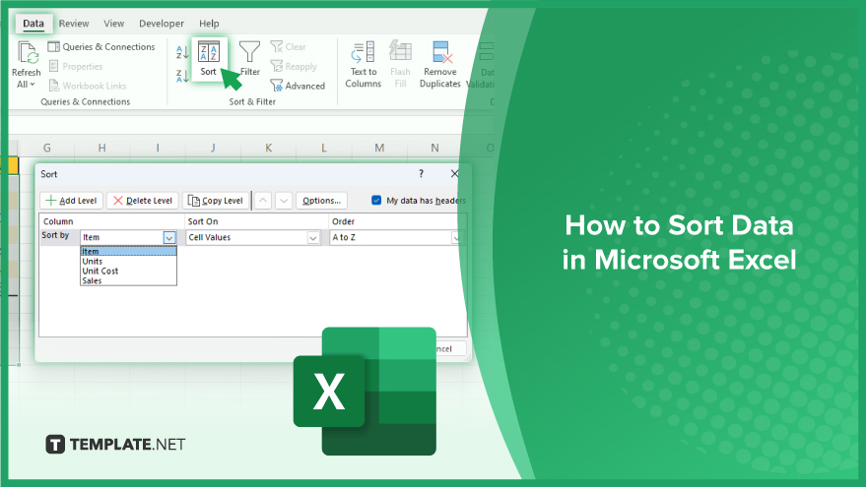The height and width of the screenshot is (487, 866).
Task: Select column L header
Action: coord(324,148)
